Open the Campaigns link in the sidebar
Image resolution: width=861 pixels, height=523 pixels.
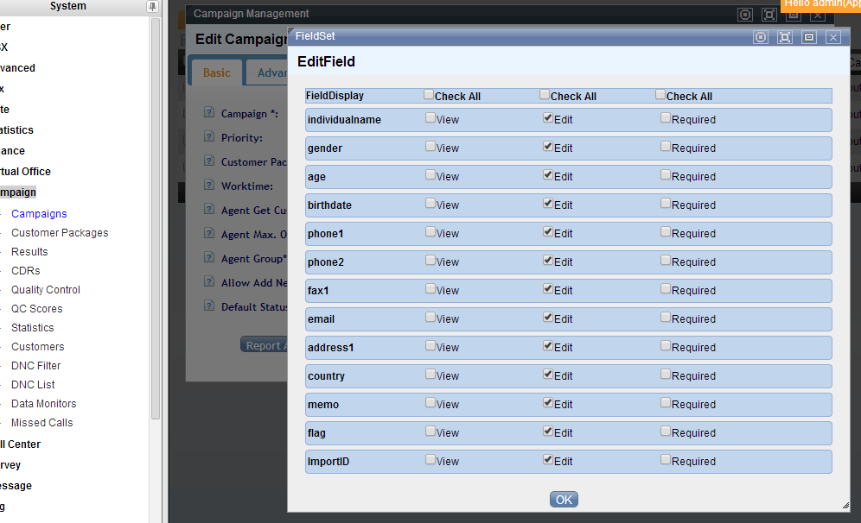(x=39, y=214)
